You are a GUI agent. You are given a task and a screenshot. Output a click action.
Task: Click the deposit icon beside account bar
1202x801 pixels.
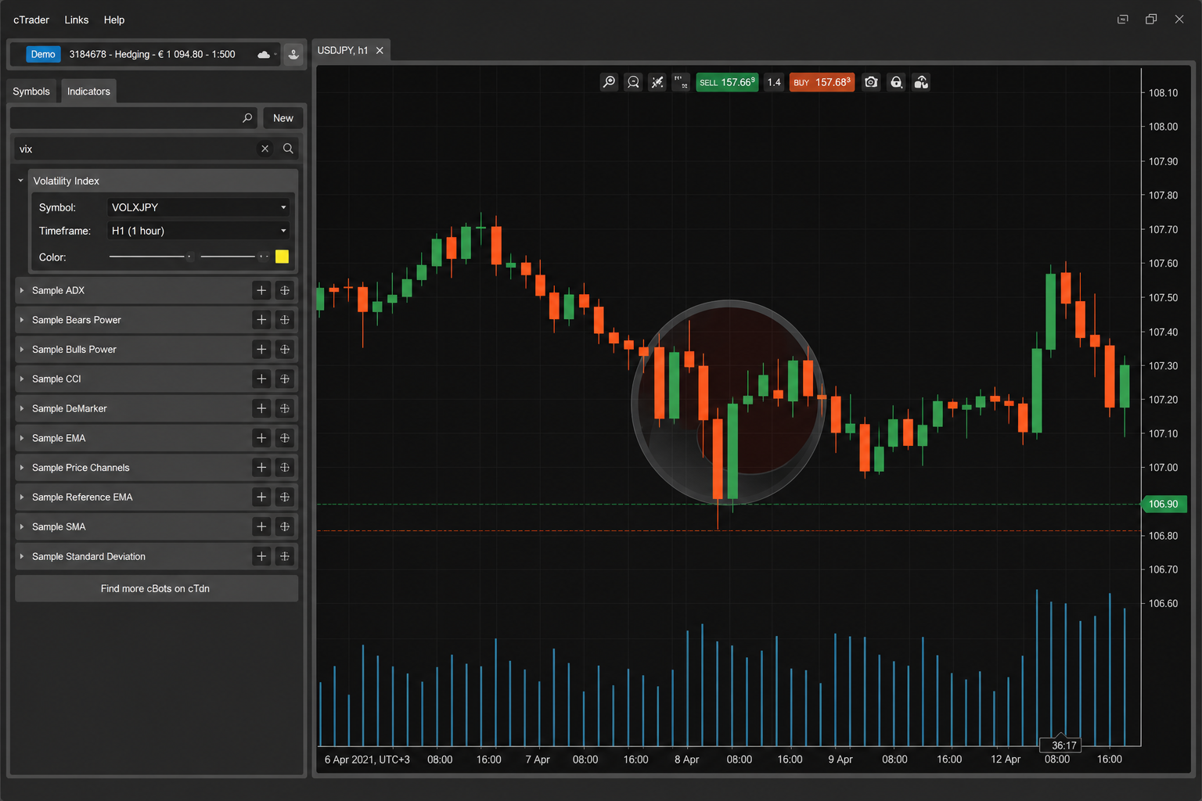[x=293, y=54]
